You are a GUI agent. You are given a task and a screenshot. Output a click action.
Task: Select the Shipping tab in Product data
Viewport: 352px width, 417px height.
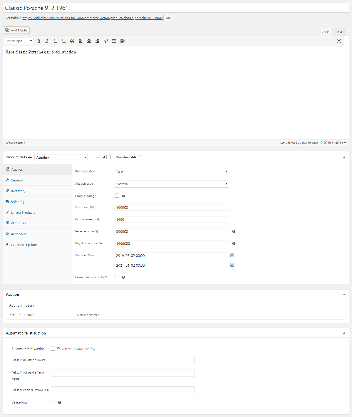(18, 202)
